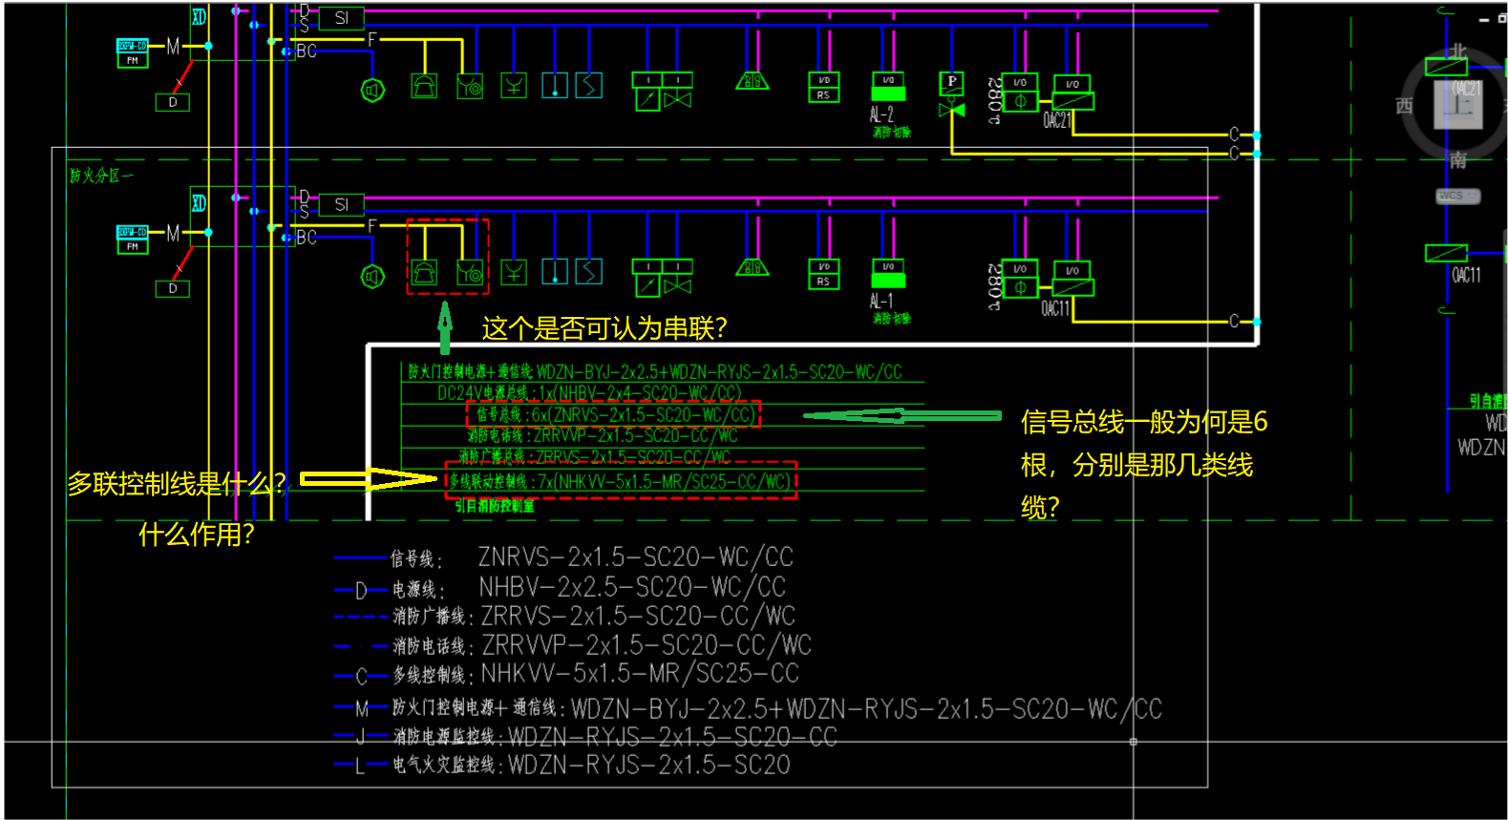Select the top cable table row '防火门控制电源+通信线 WDZN-BYJ'
Image resolution: width=1508 pixels, height=820 pixels.
(655, 371)
